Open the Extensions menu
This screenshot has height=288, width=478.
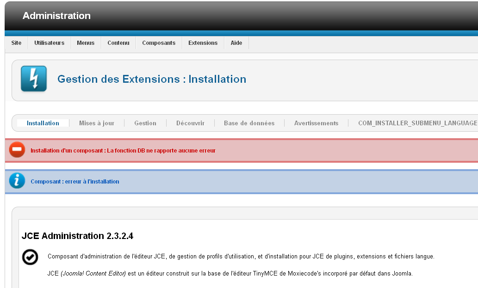tap(203, 43)
